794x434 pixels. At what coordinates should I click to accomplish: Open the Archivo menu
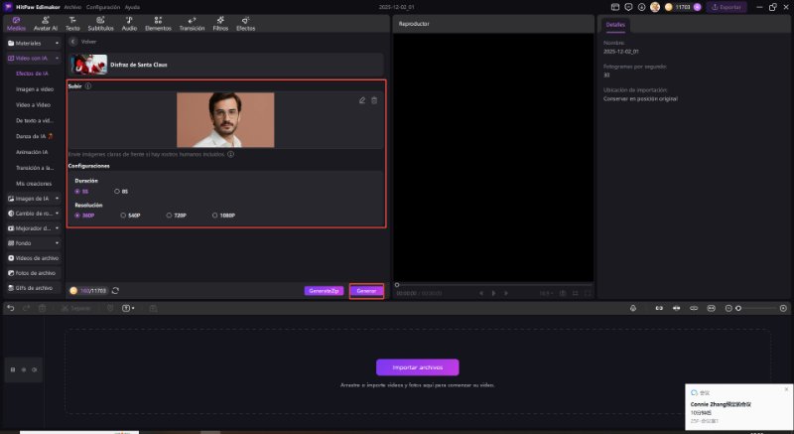pos(72,6)
